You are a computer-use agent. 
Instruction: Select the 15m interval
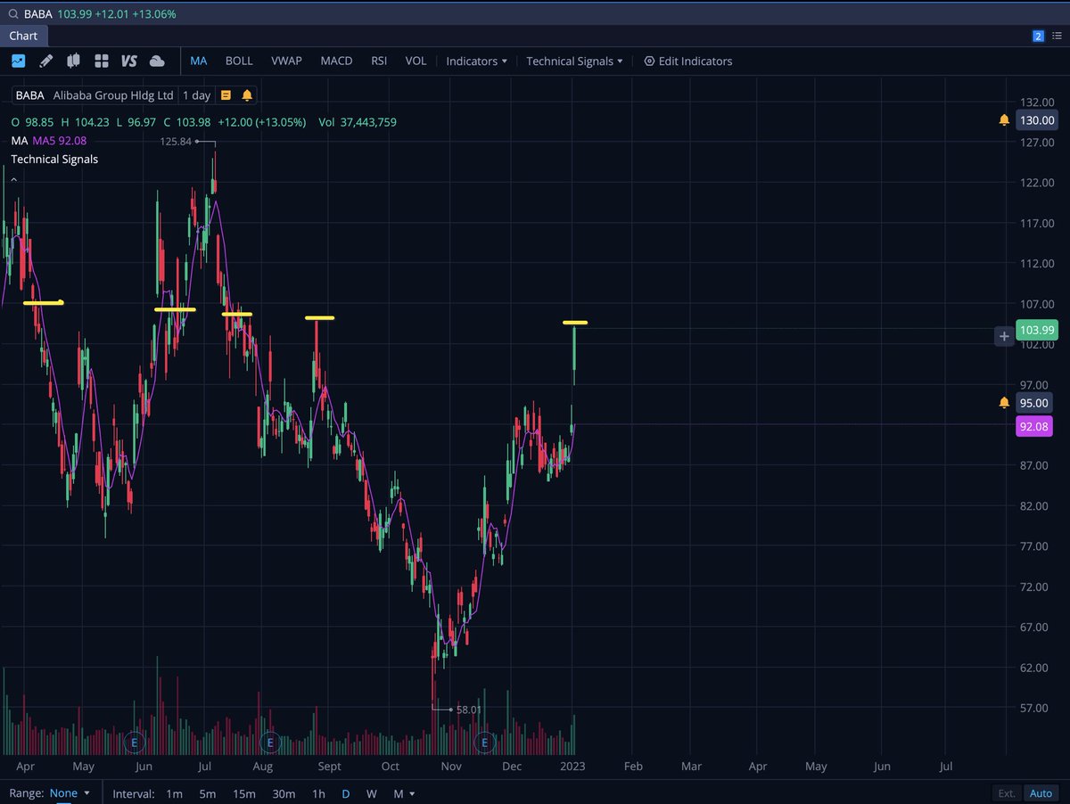(243, 793)
